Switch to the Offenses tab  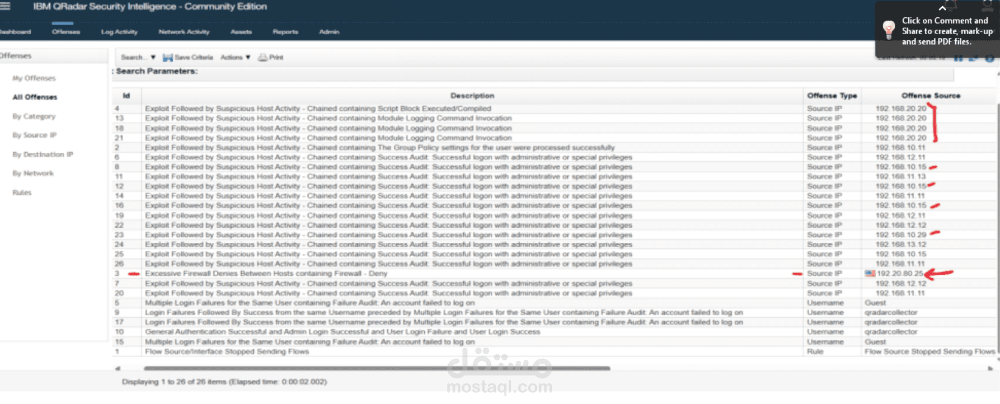66,32
